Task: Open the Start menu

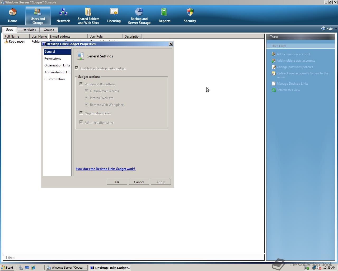Action: 7,268
